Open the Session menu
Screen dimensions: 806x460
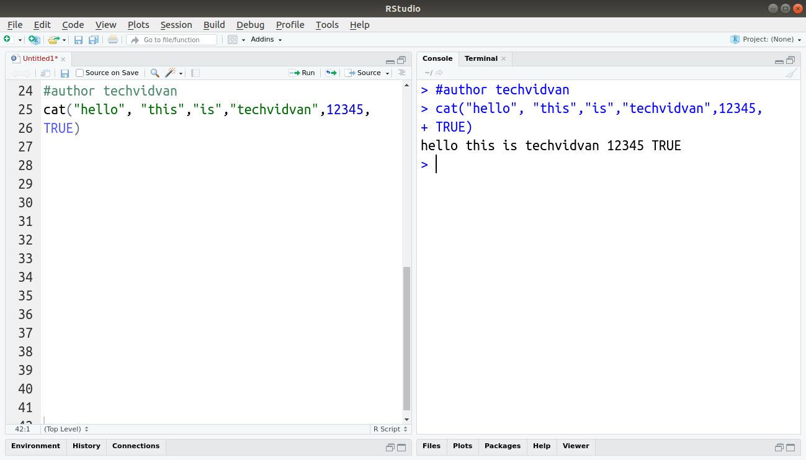pyautogui.click(x=176, y=25)
